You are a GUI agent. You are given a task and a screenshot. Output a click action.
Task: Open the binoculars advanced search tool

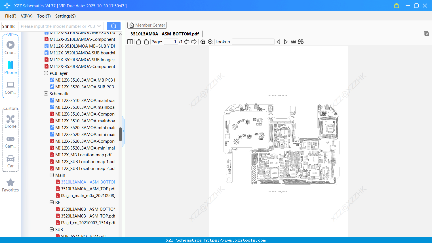coord(301,42)
